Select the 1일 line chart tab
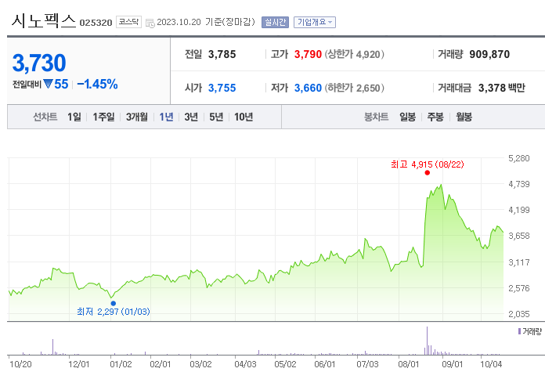545x379 pixels. pos(74,117)
